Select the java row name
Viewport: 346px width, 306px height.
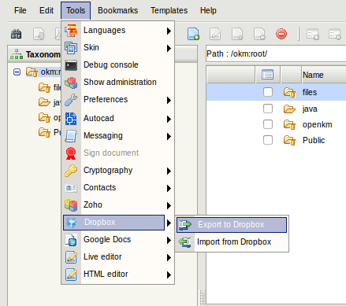coord(310,109)
